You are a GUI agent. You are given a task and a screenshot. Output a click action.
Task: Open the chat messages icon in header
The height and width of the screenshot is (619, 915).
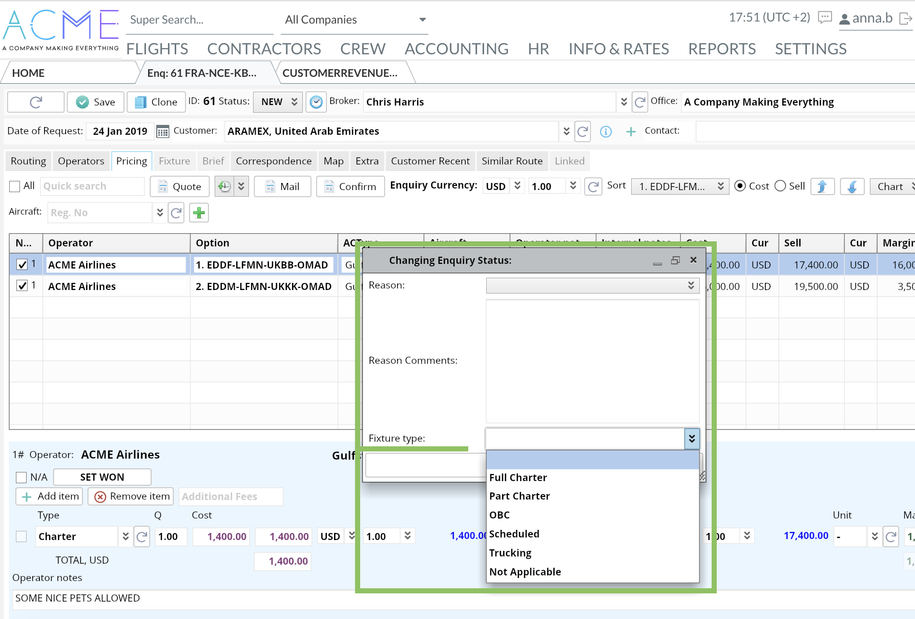click(824, 18)
